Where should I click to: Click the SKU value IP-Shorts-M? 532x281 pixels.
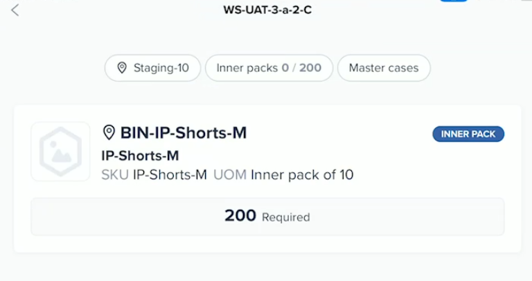[x=170, y=174]
